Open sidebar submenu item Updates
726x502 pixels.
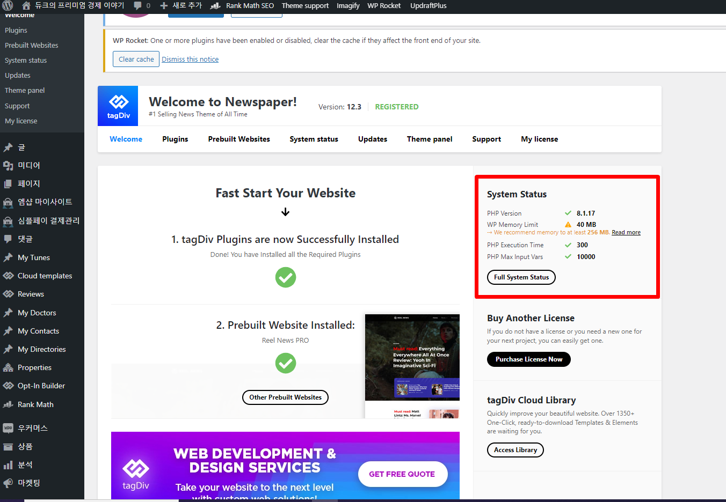pos(18,76)
